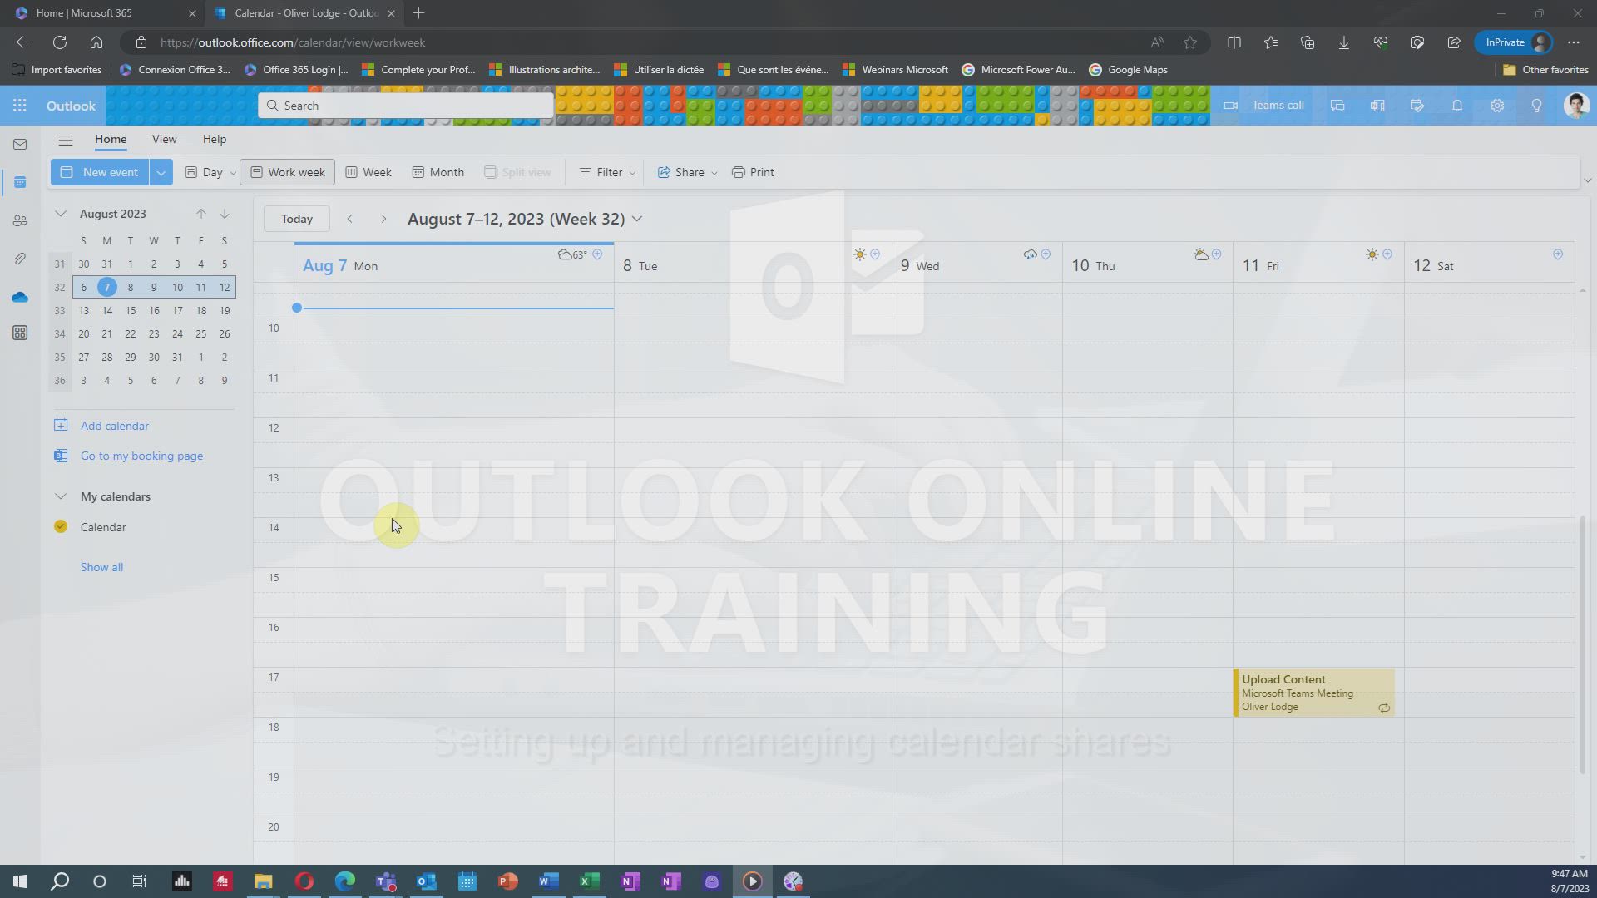Open date range picker August 7–12, 2023
The width and height of the screenshot is (1597, 898).
pyautogui.click(x=525, y=219)
